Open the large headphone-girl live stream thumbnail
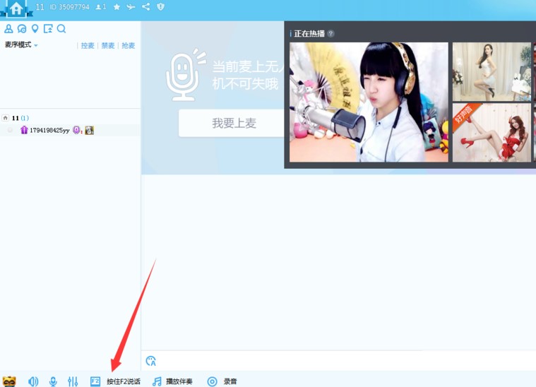Screen dimensions: 536x387 369,102
